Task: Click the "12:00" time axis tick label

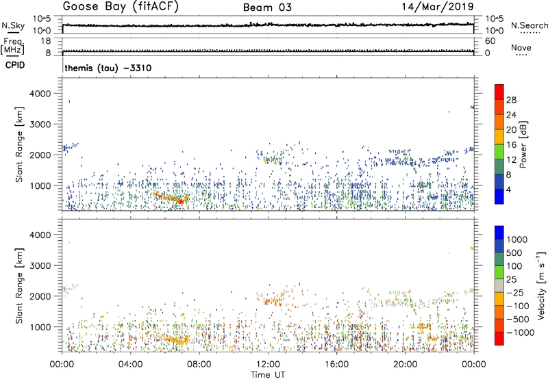Action: click(268, 365)
